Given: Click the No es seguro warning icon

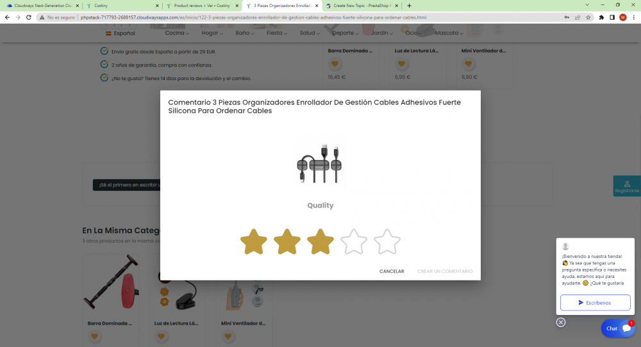Looking at the screenshot, I should [42, 17].
